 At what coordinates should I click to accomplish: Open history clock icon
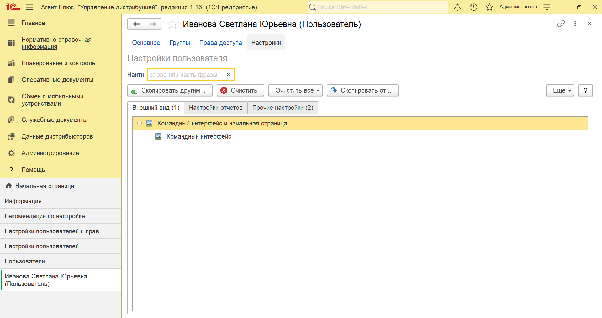click(x=473, y=7)
